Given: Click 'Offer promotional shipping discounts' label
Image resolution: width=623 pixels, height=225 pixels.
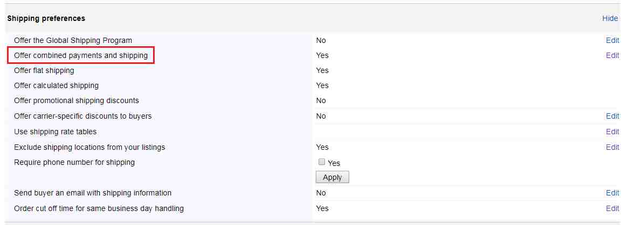Looking at the screenshot, I should [77, 100].
